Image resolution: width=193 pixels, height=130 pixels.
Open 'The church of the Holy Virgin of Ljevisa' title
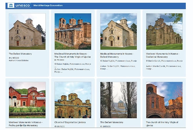(162, 124)
